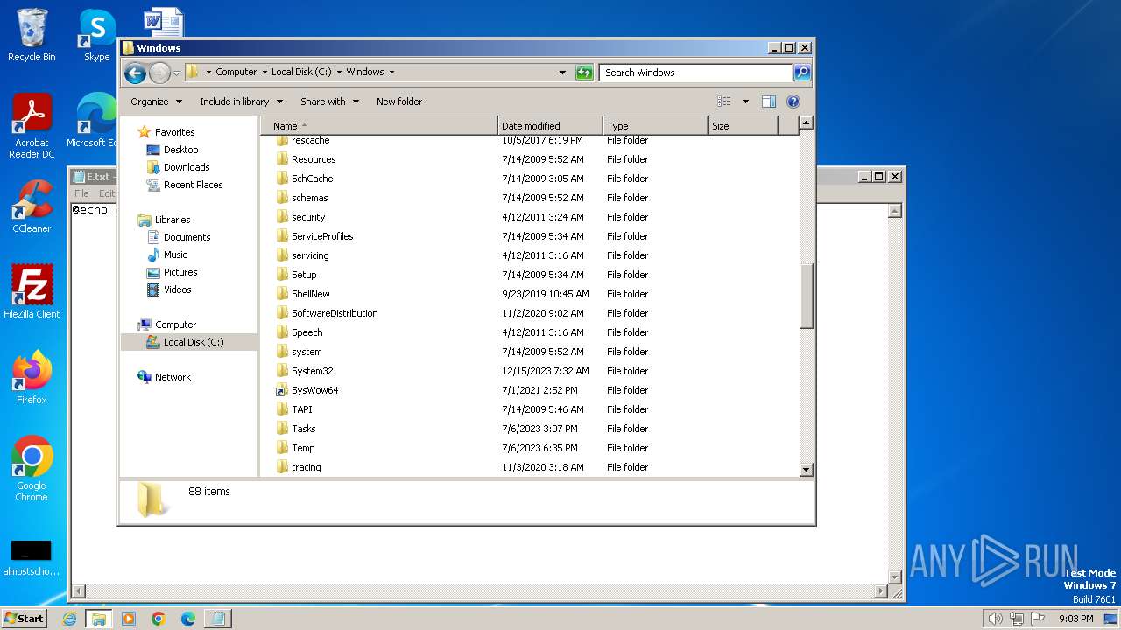Expand the Local Disk (C:) breadcrumb arrow

(x=339, y=73)
